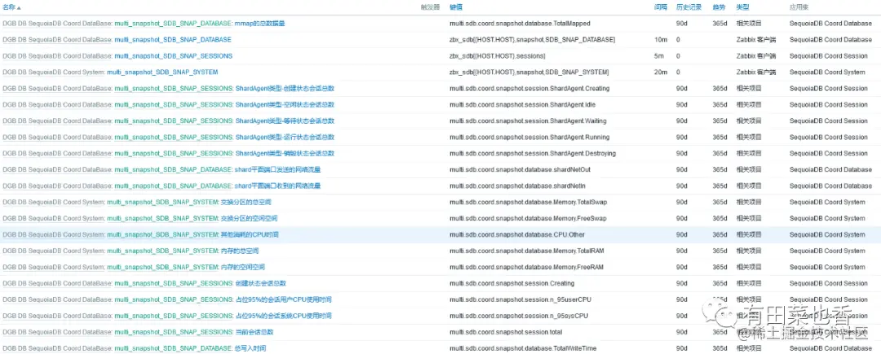Open item ShardAgent类型-空闲状态会话总数
The height and width of the screenshot is (354, 881).
(x=285, y=105)
